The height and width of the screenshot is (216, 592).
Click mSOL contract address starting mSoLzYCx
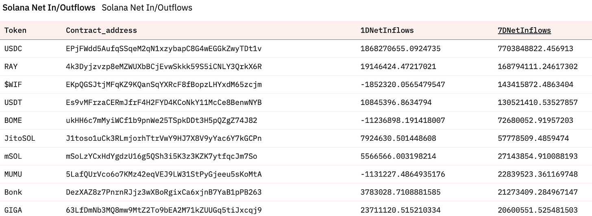coord(161,156)
